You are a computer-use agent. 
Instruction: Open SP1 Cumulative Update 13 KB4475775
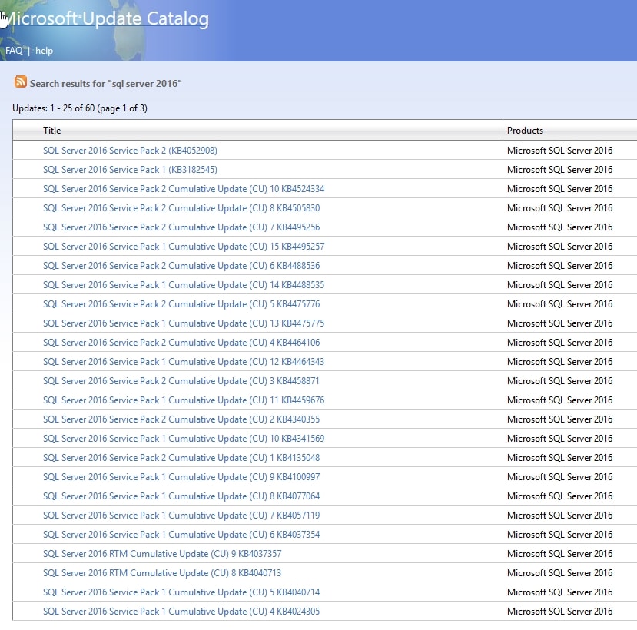[x=184, y=323]
